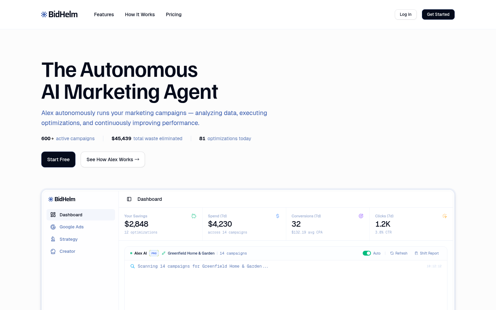Toggle the sidebar panel icon beside Dashboard

point(129,199)
